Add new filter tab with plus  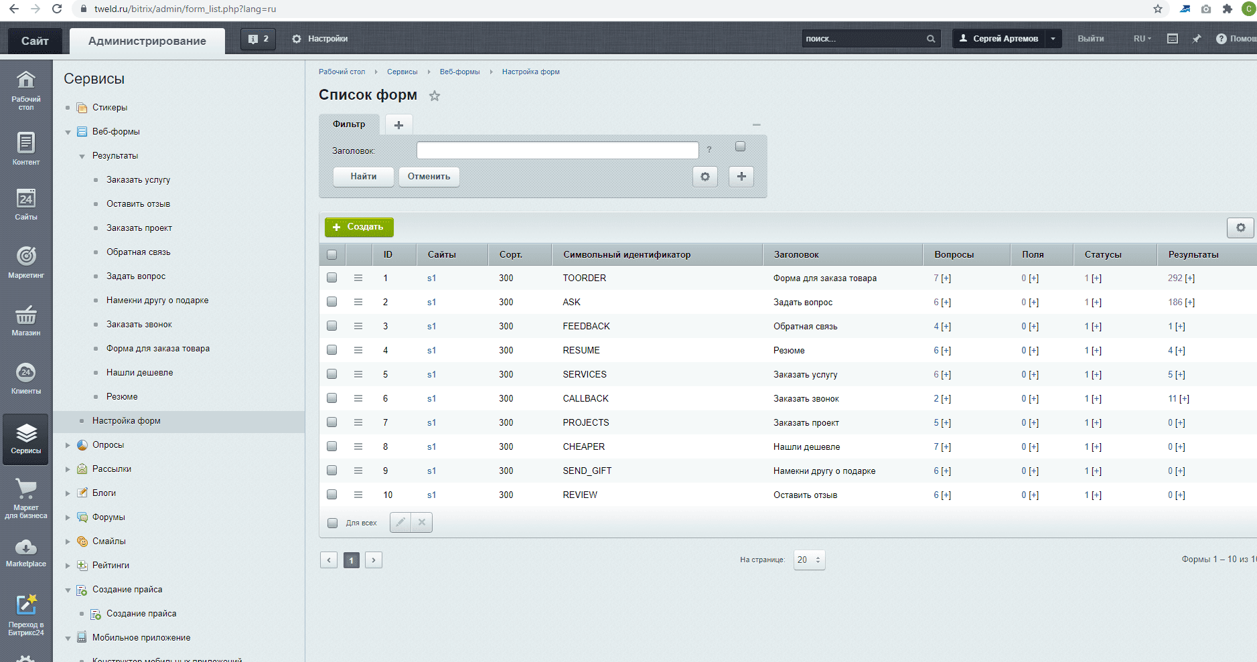pyautogui.click(x=398, y=125)
